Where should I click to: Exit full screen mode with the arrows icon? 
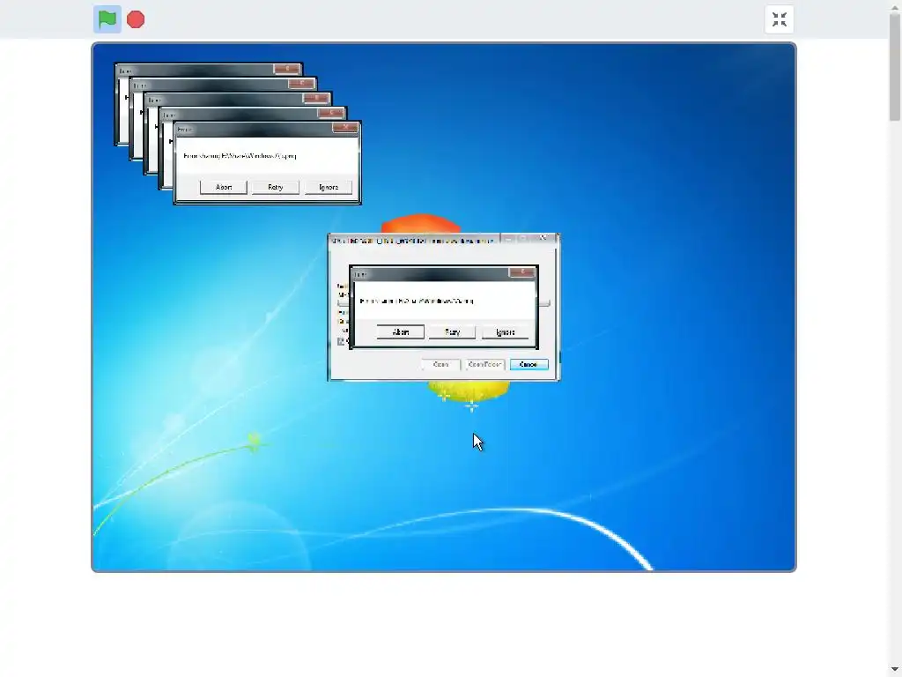[x=780, y=19]
